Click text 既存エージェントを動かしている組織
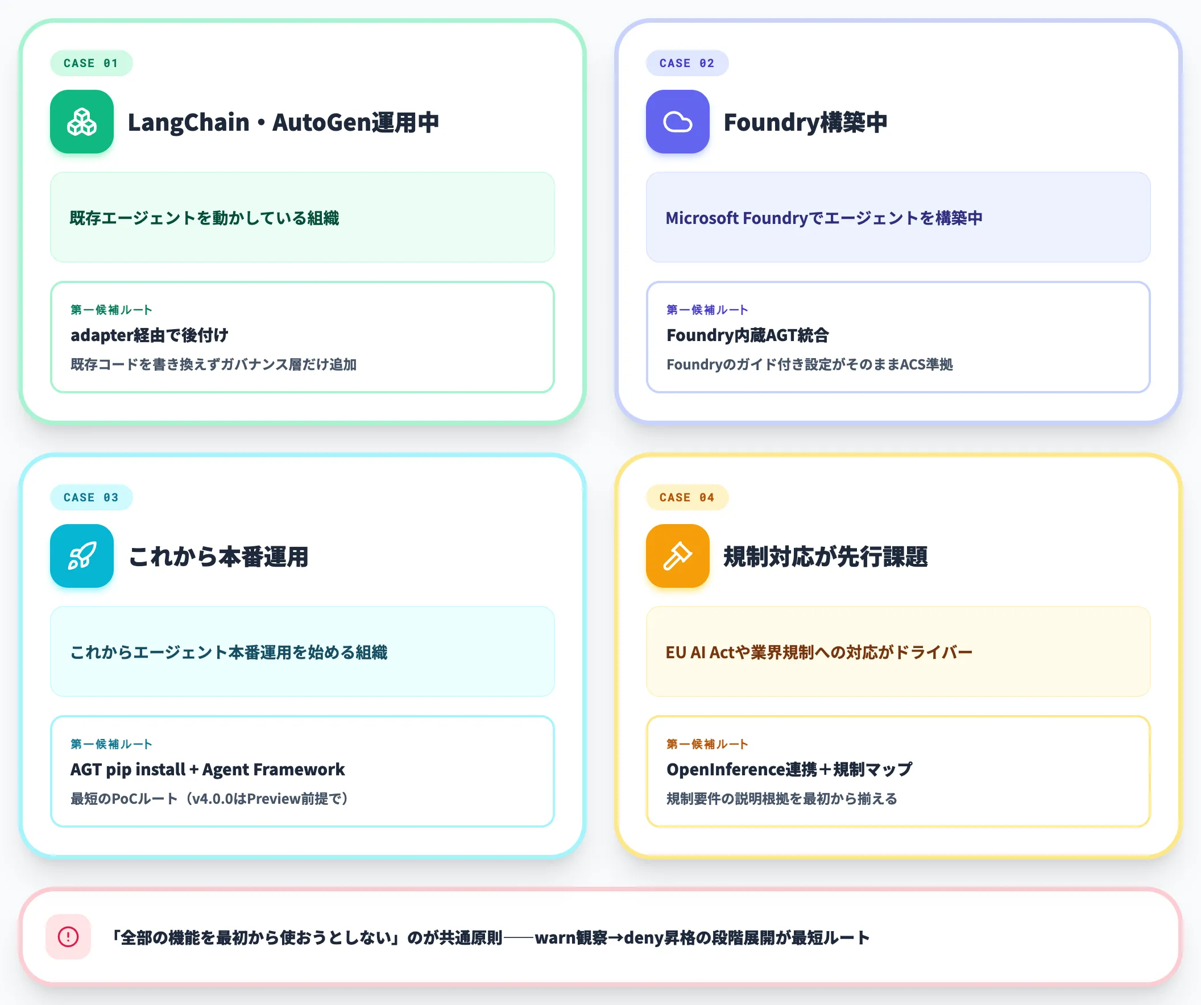Viewport: 1201px width, 1005px height. point(204,218)
